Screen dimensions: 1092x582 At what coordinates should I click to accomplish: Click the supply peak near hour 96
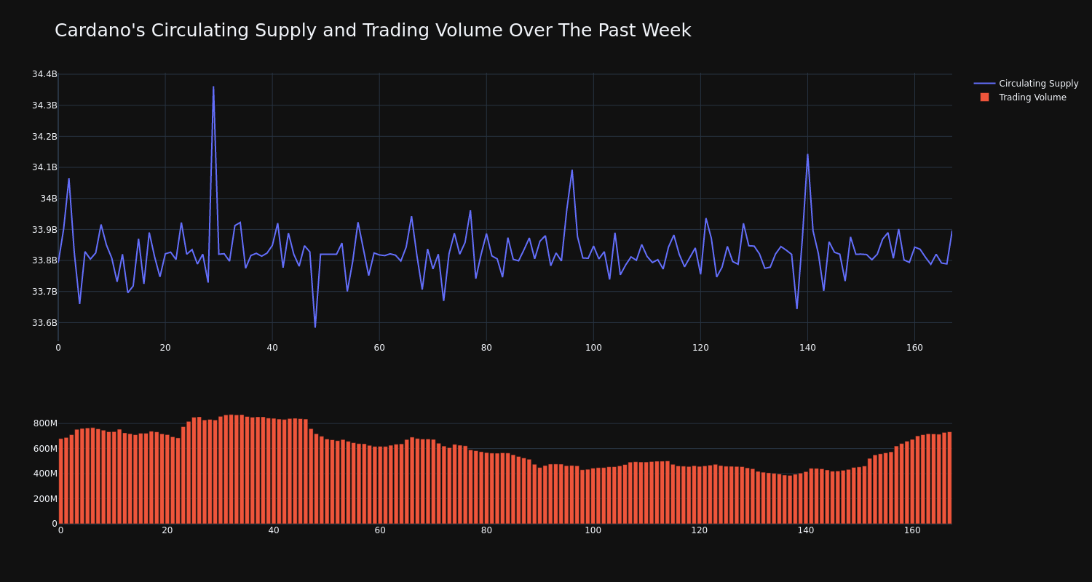click(x=572, y=170)
